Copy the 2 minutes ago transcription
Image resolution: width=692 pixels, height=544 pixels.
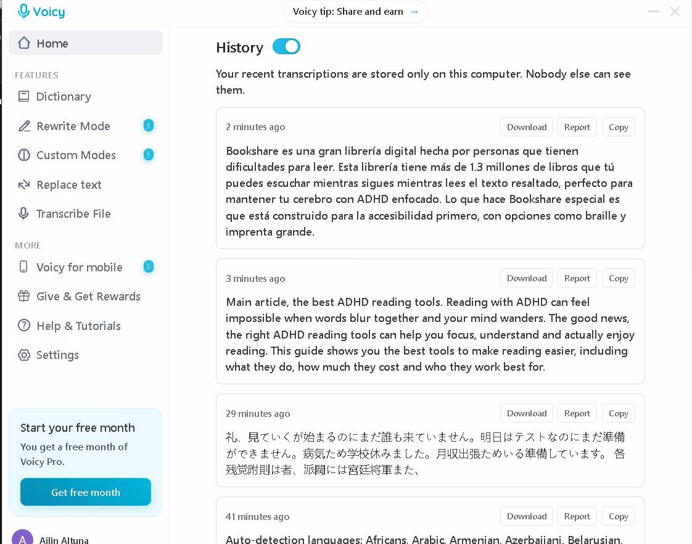pyautogui.click(x=619, y=127)
